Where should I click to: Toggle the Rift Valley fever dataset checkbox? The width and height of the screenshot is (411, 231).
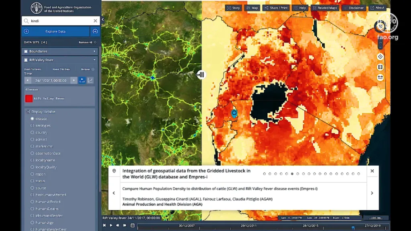click(26, 60)
